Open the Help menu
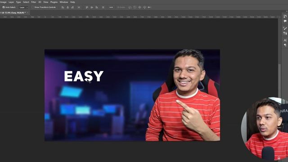This screenshot has width=288, height=162. (x=72, y=2)
